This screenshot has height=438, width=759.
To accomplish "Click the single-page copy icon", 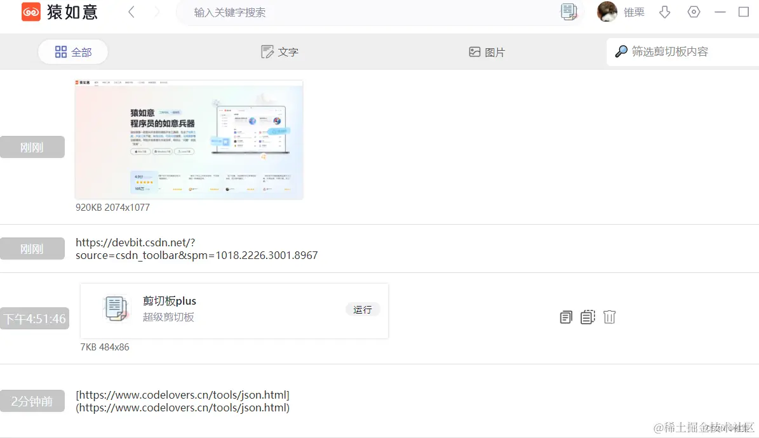I will click(566, 317).
